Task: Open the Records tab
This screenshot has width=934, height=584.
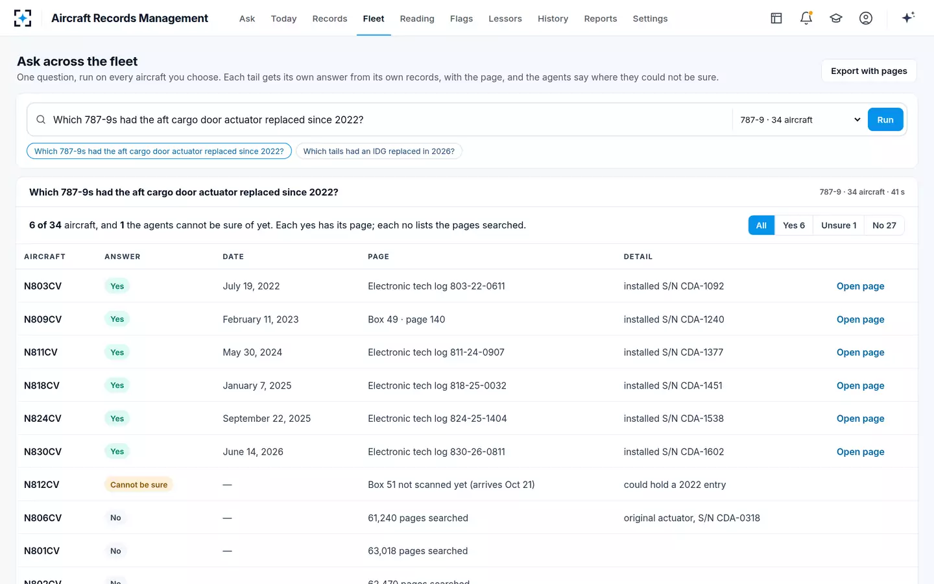Action: point(329,19)
